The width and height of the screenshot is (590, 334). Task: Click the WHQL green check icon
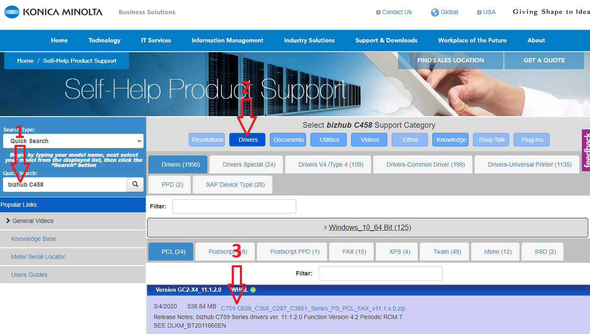[x=253, y=290]
